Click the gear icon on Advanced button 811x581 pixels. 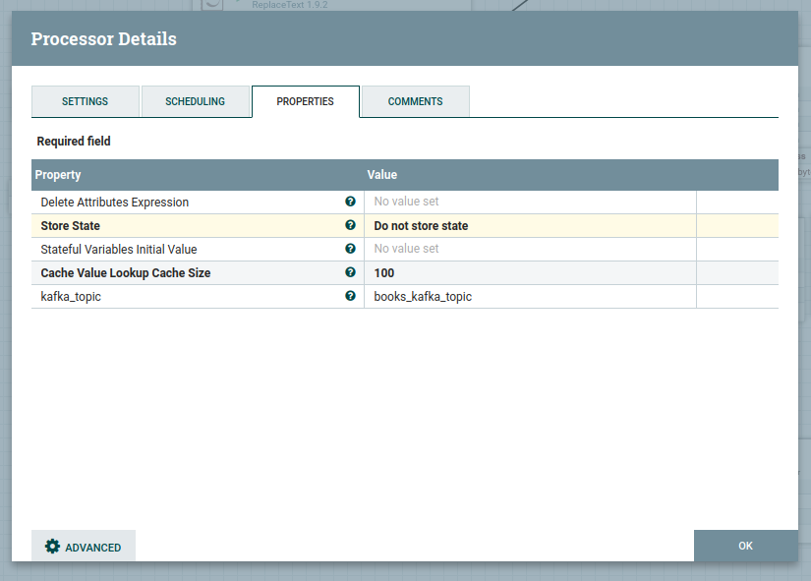point(53,547)
